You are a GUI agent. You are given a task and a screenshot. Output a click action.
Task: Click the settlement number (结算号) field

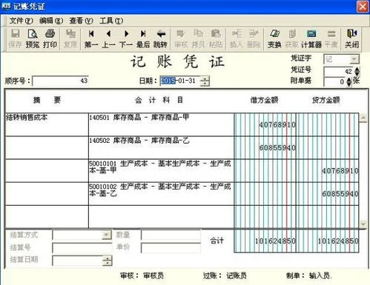coord(82,248)
